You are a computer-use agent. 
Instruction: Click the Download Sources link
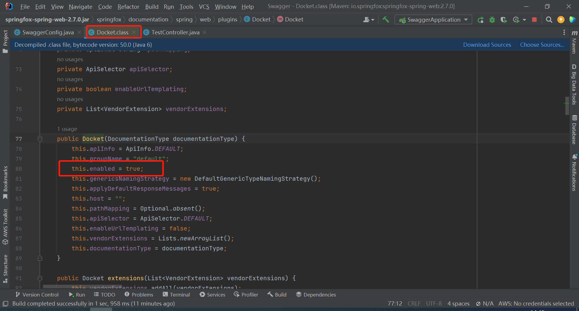tap(487, 45)
